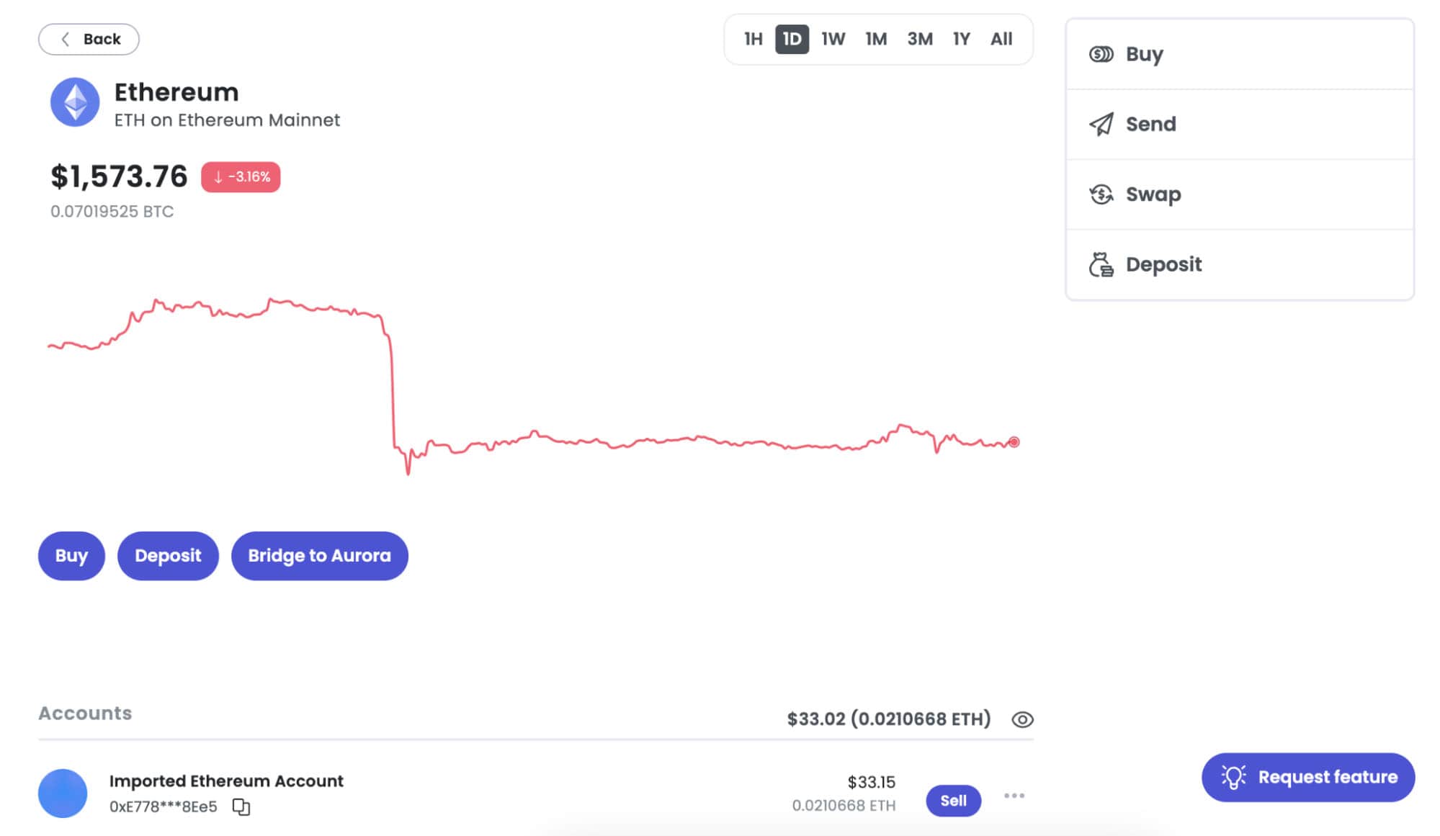Click Bridge to Aurora button

pos(320,556)
